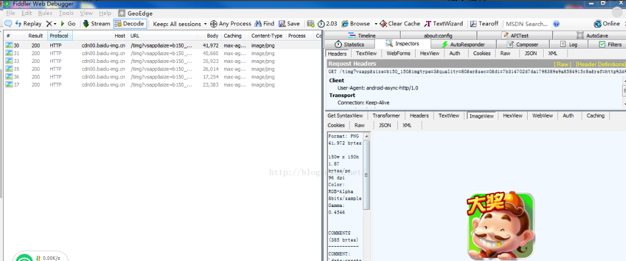The image size is (626, 261).
Task: Click the camera screenshot icon
Action: click(311, 24)
